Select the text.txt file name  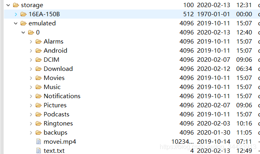[54, 151]
